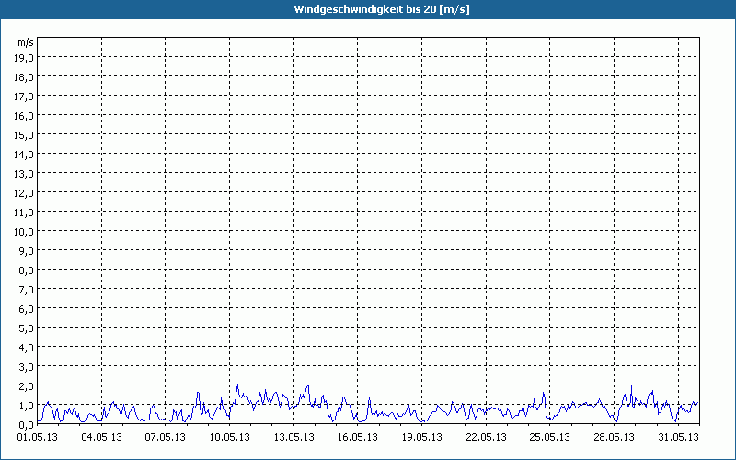Click the 10.05.13 date label
The image size is (736, 460).
[229, 437]
